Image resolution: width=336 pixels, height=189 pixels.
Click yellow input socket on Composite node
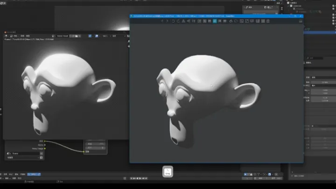tap(84, 152)
